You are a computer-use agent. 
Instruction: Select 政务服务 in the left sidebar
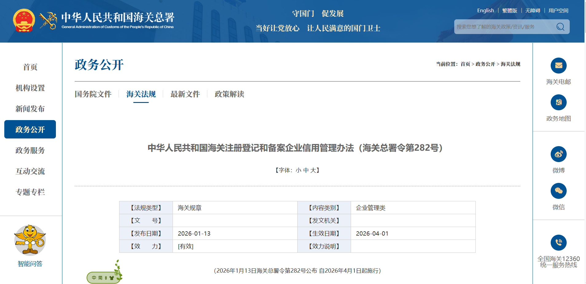(30, 150)
